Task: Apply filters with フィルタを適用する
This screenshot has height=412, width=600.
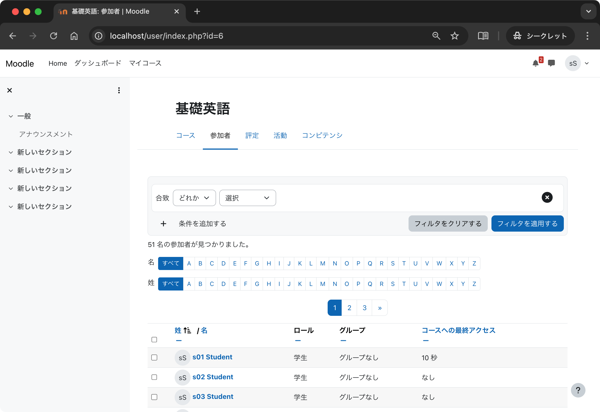Action: tap(527, 223)
